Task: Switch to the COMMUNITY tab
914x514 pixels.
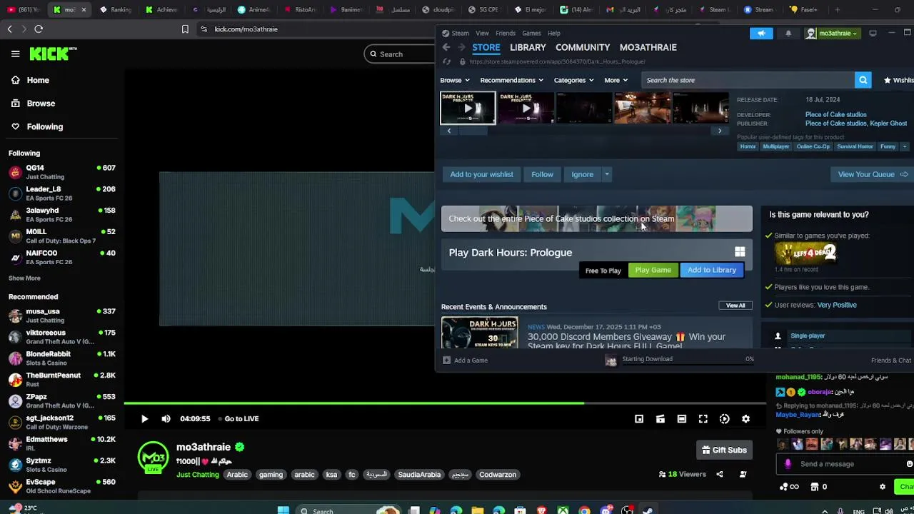Action: [583, 47]
